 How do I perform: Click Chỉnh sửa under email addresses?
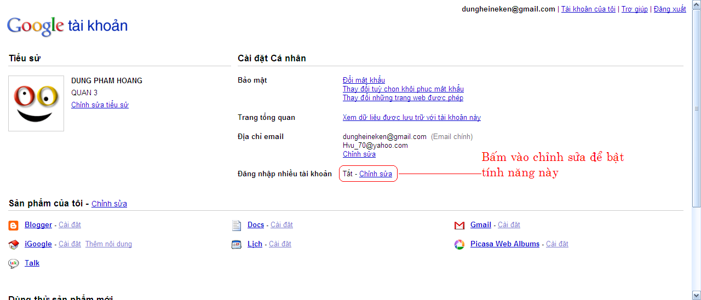coord(359,154)
